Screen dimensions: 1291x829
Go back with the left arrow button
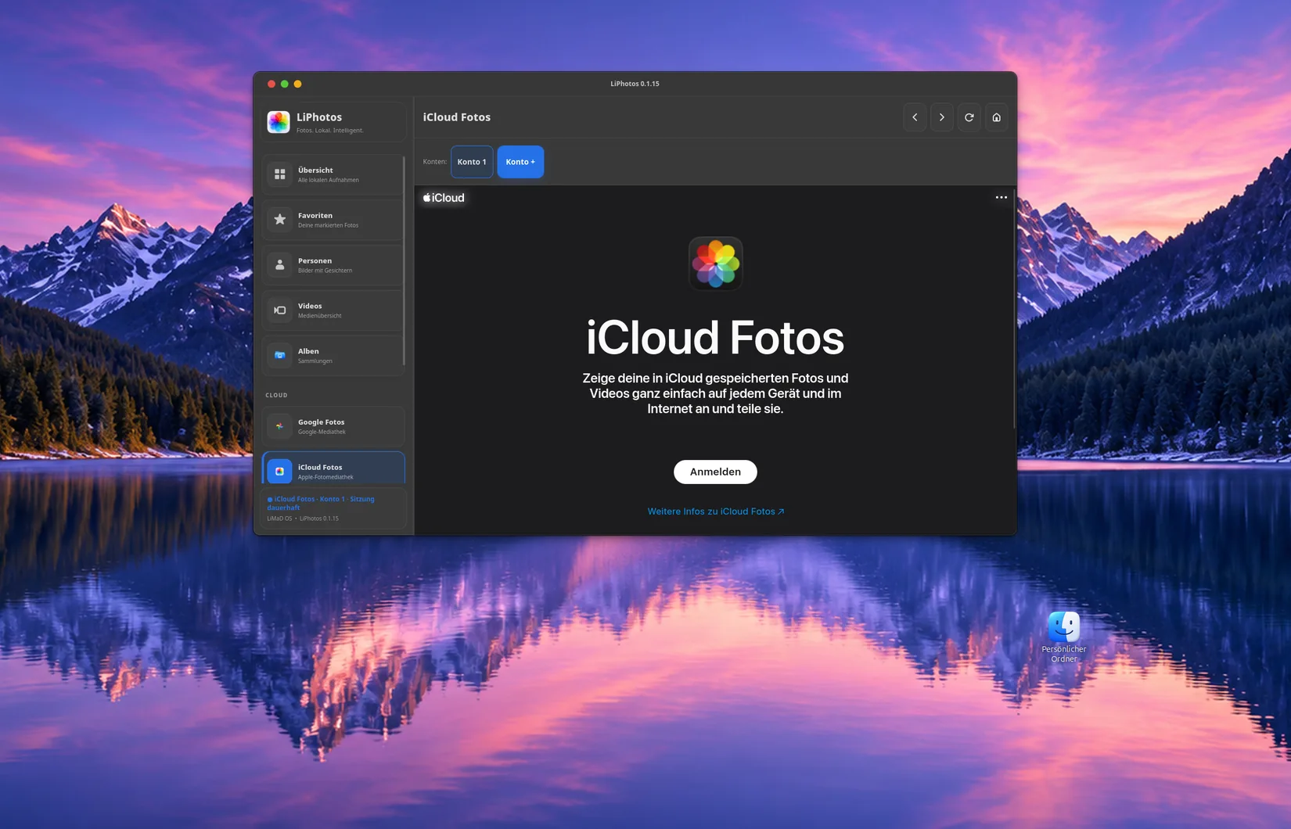tap(915, 117)
